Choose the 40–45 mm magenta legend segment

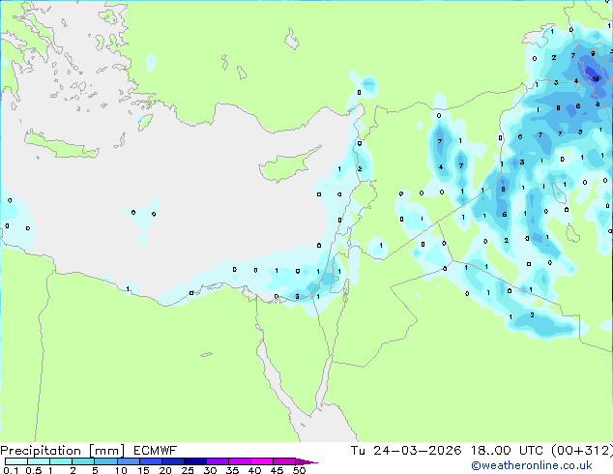coord(262,461)
